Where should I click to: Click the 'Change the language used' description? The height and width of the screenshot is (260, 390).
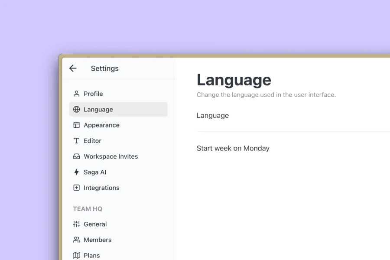[x=266, y=95]
